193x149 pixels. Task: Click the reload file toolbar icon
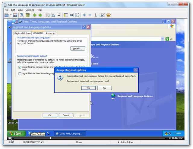point(22,15)
